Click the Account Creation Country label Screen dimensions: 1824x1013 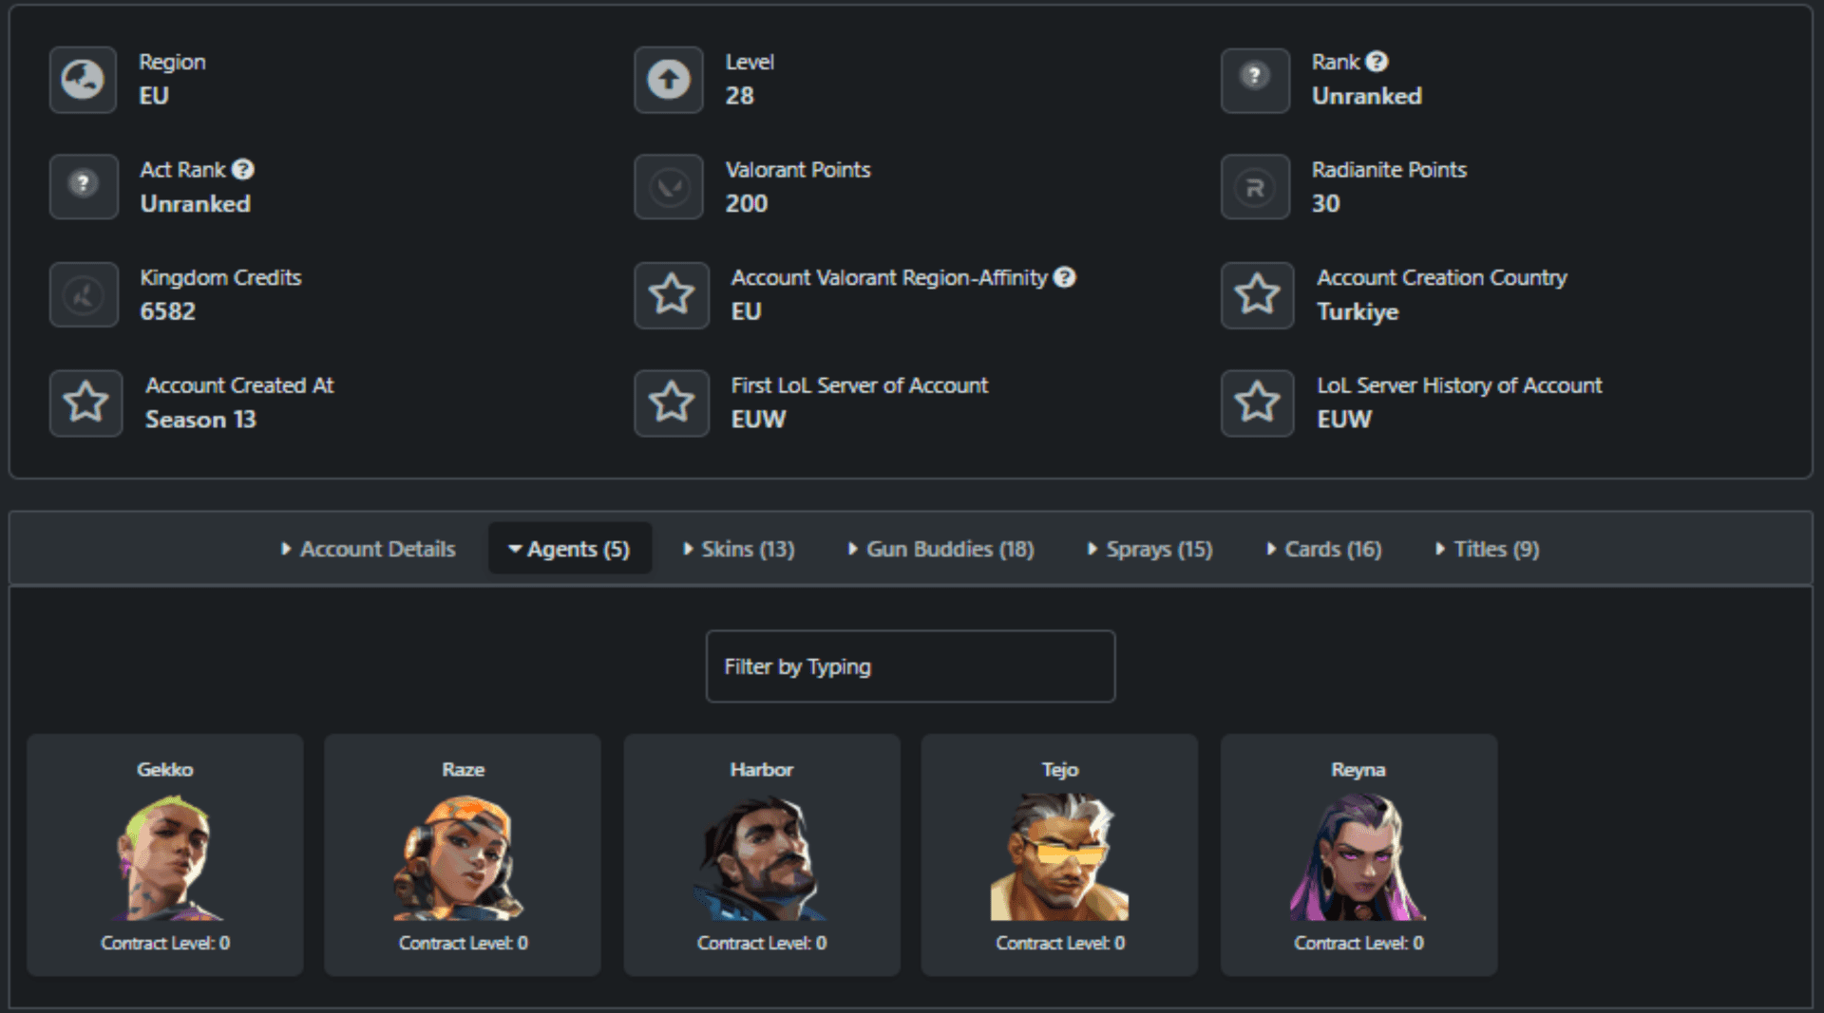(1442, 278)
